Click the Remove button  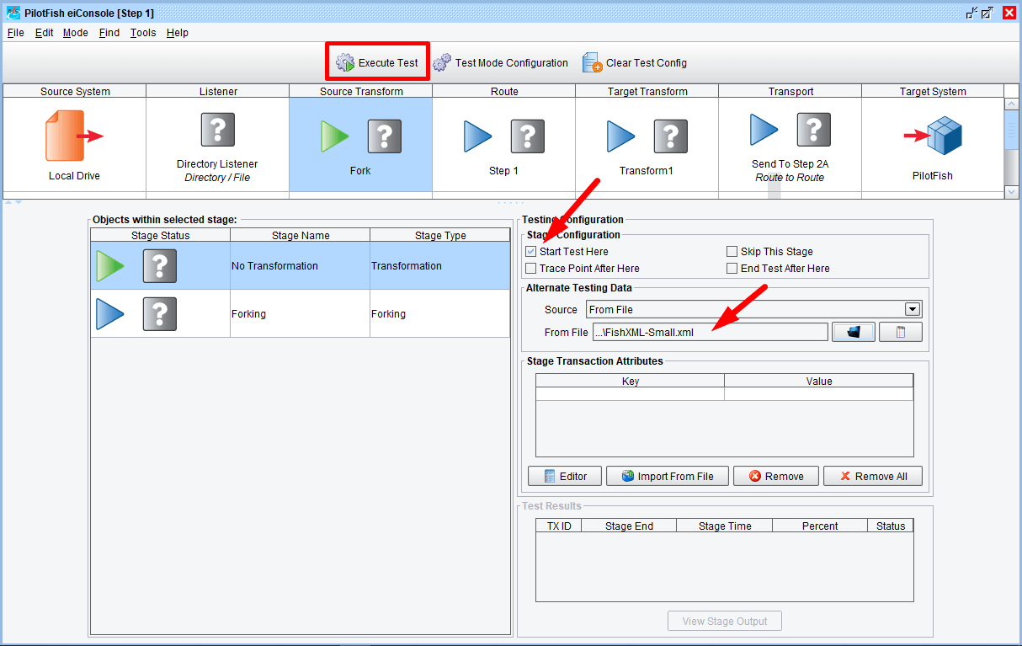point(775,476)
